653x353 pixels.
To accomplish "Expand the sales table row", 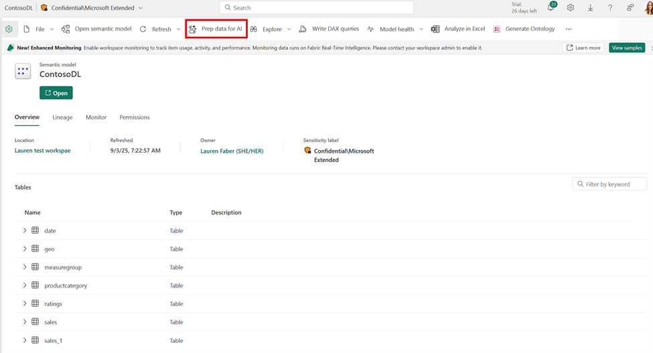I will coord(25,322).
